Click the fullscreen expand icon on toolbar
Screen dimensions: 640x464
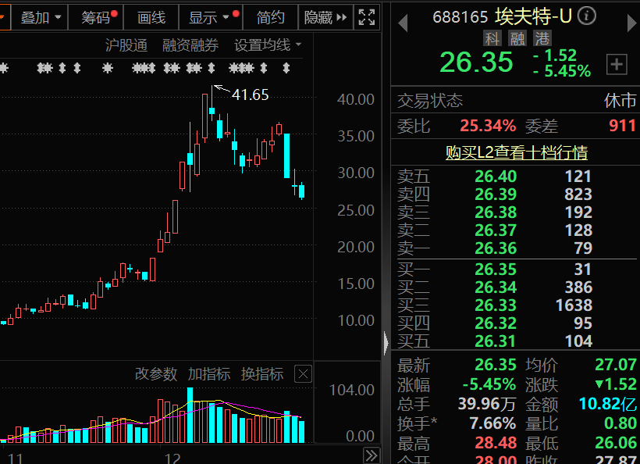coord(366,17)
